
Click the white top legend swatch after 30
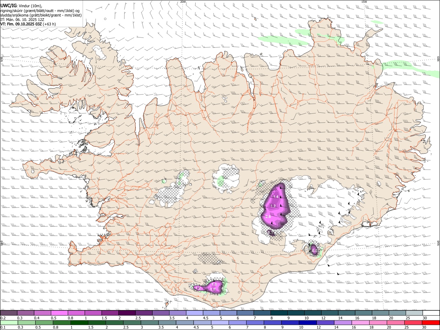click(x=431, y=313)
